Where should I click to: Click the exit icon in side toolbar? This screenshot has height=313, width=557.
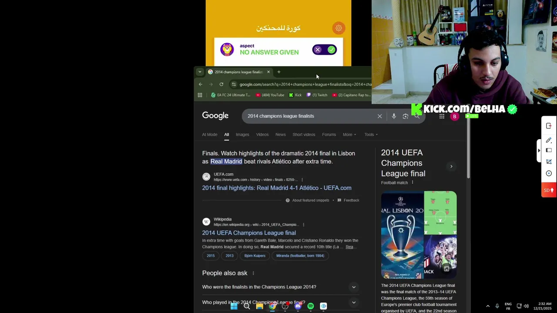(x=549, y=126)
